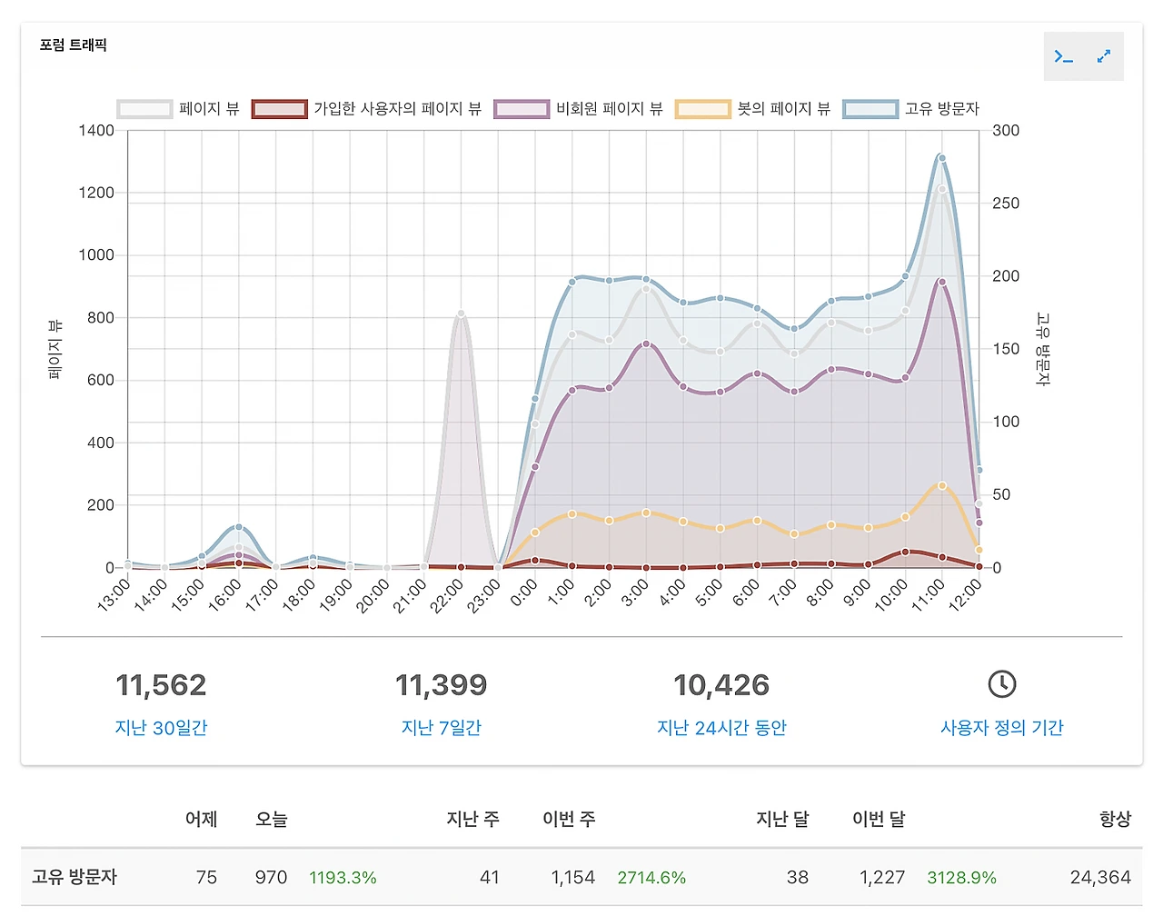
Task: Click the dark red 가입한 사용자의 페이지 뷰 swatch
Action: coord(279,108)
